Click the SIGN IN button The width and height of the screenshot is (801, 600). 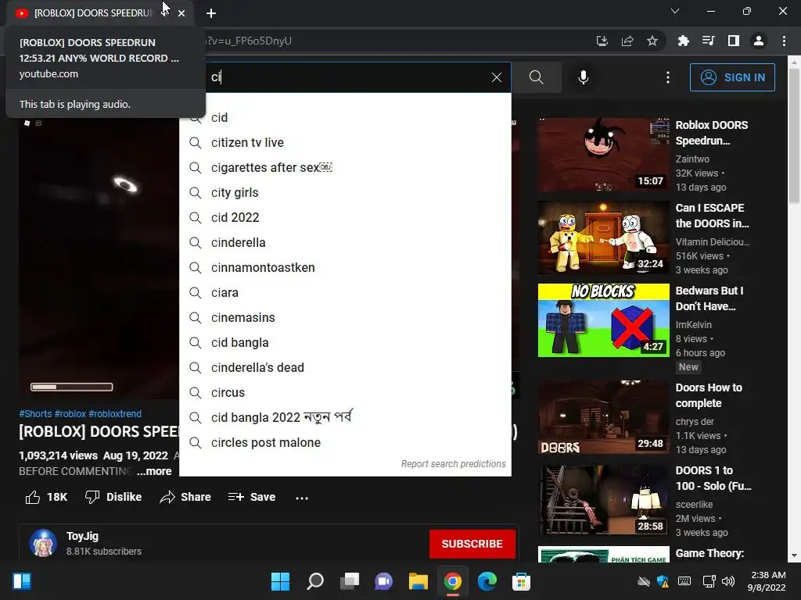click(x=732, y=77)
